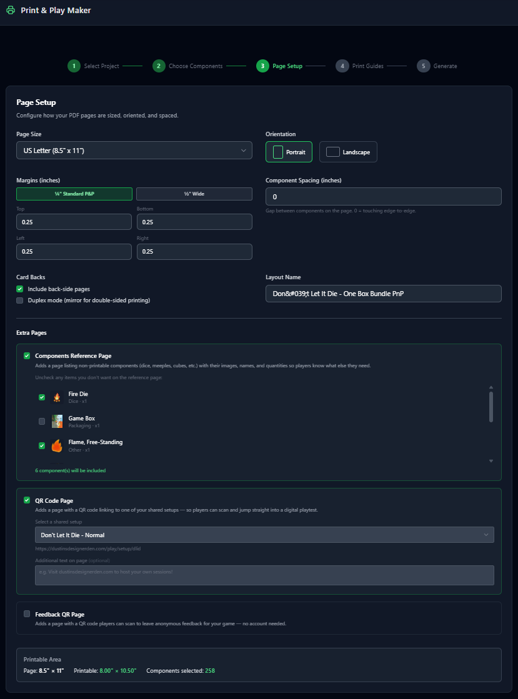Click the step 4 Print Guides circle
The height and width of the screenshot is (699, 518).
[342, 65]
